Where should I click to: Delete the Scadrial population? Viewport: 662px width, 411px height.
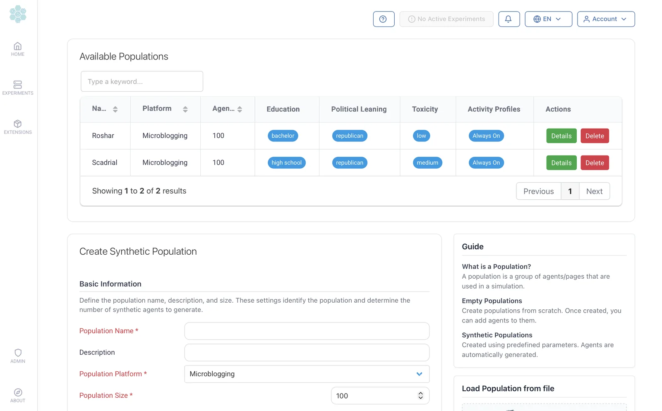[x=595, y=163]
